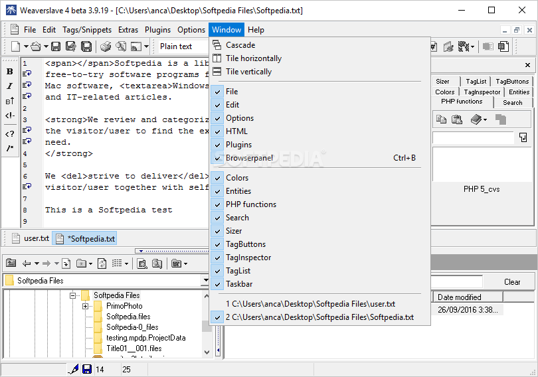Switch to user.txt document tab
The height and width of the screenshot is (377, 538).
click(31, 238)
